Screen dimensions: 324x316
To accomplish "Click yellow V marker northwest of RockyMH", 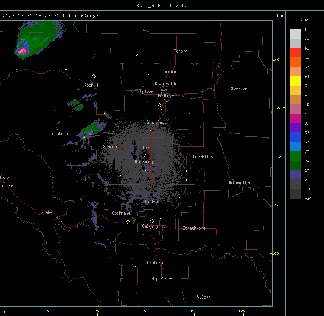I will (66, 69).
